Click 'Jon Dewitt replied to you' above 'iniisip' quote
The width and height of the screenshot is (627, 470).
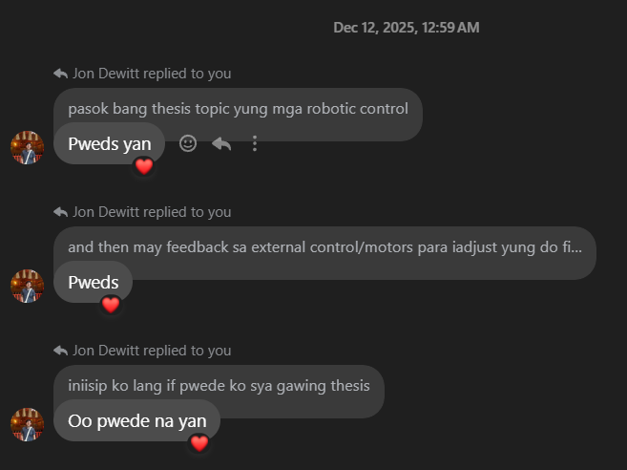point(152,351)
